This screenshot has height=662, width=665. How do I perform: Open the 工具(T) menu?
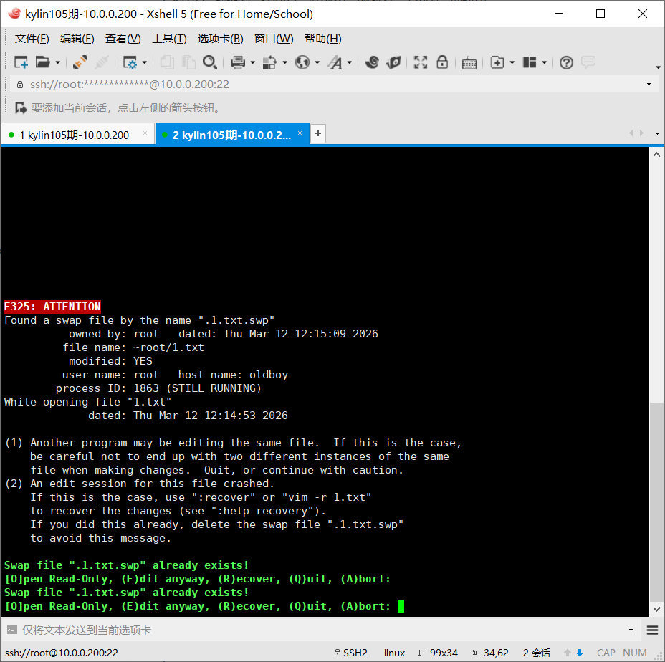click(169, 39)
